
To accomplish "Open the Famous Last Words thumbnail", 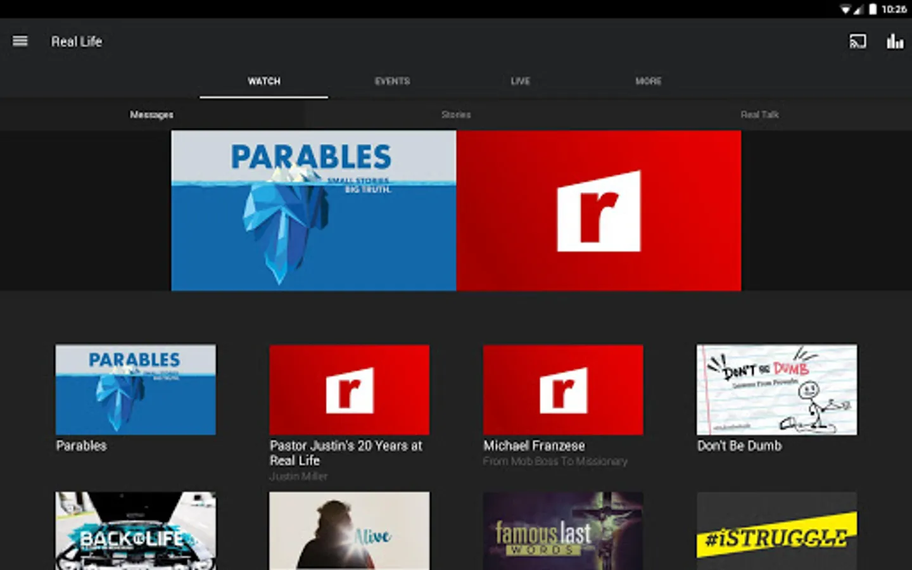I will pyautogui.click(x=563, y=531).
